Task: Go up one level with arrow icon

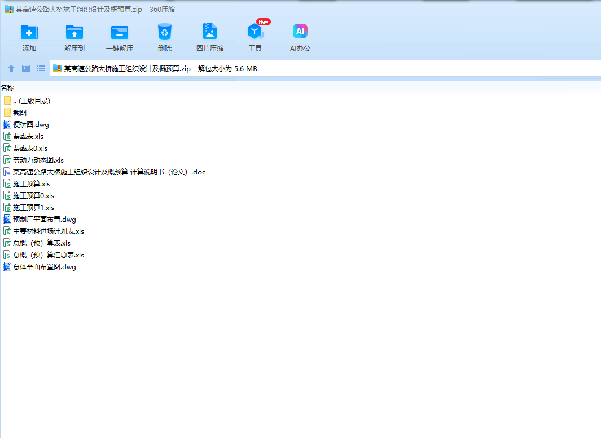Action: 11,69
